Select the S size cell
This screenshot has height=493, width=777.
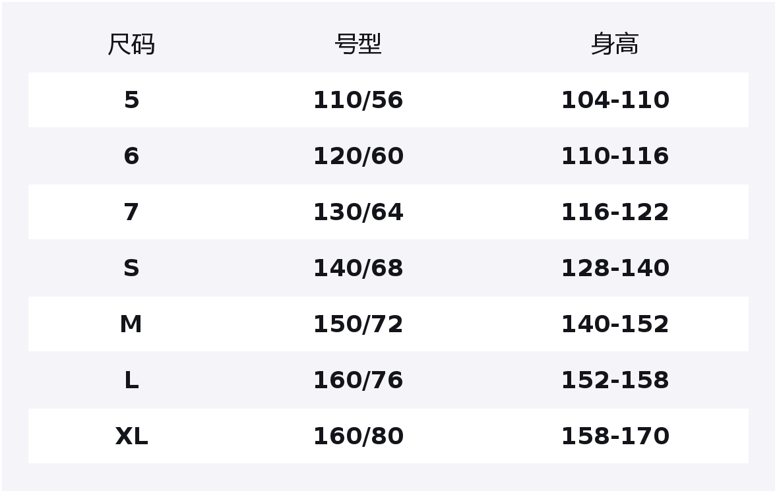[131, 268]
